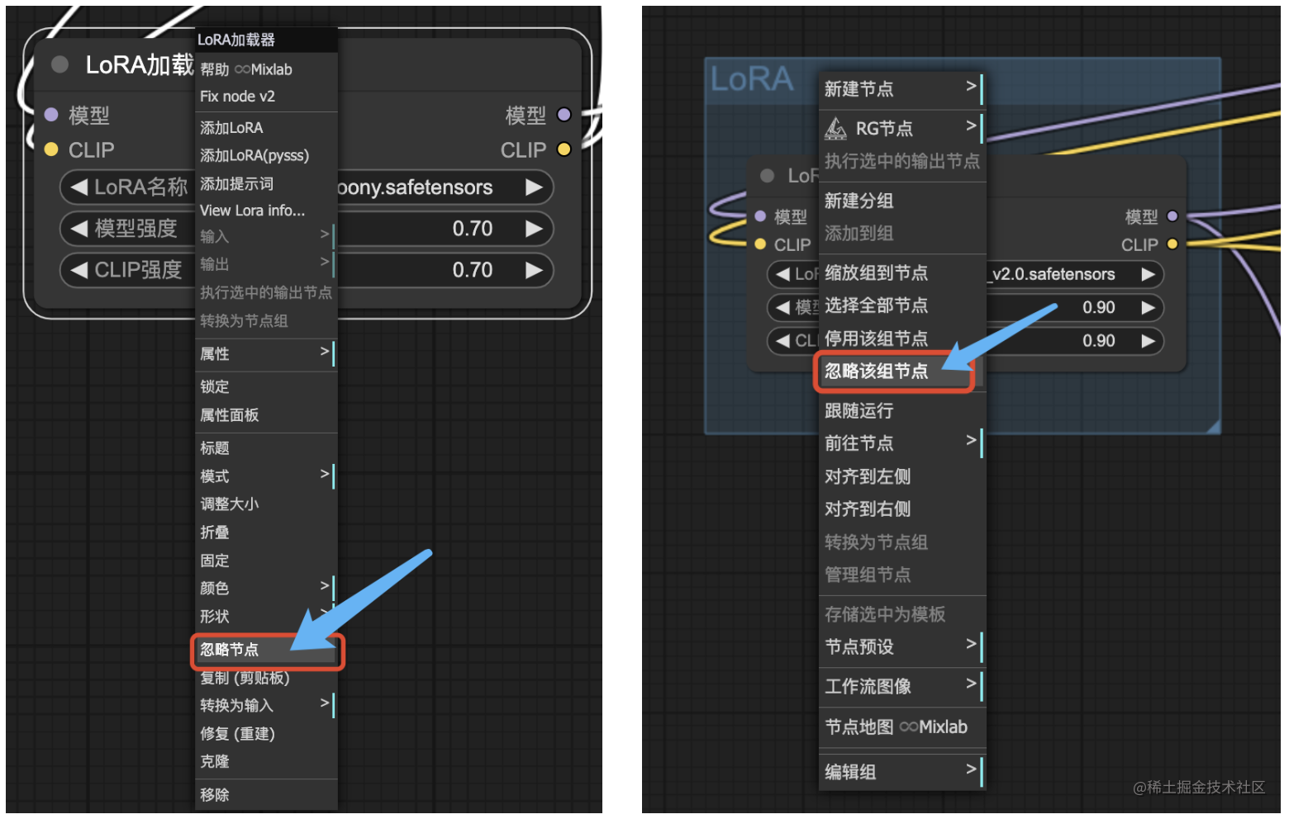The height and width of the screenshot is (819, 1289).
Task: Choose 固定 menu entry
Action: (266, 561)
